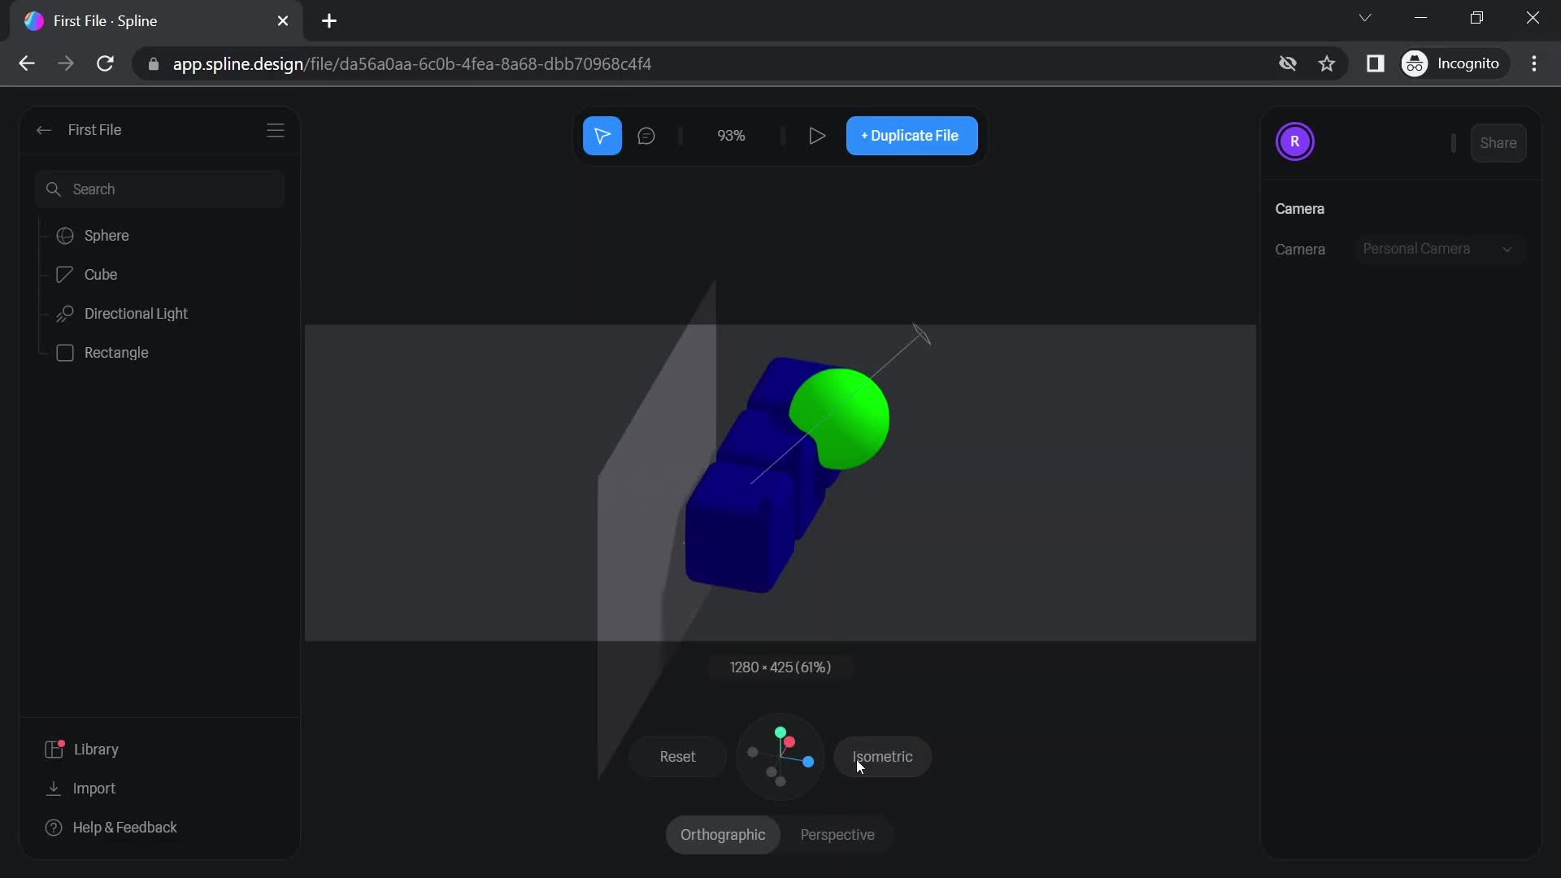The image size is (1561, 878).
Task: Click the blue axis gizmo dot
Action: [808, 762]
